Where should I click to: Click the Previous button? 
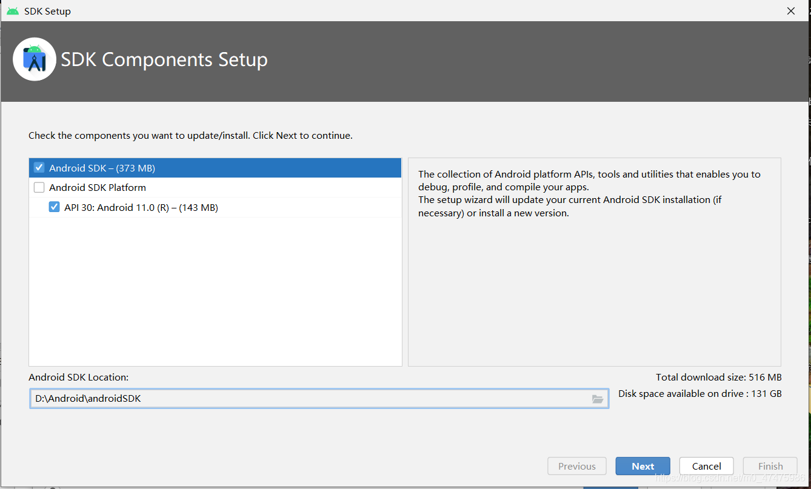[x=576, y=466]
